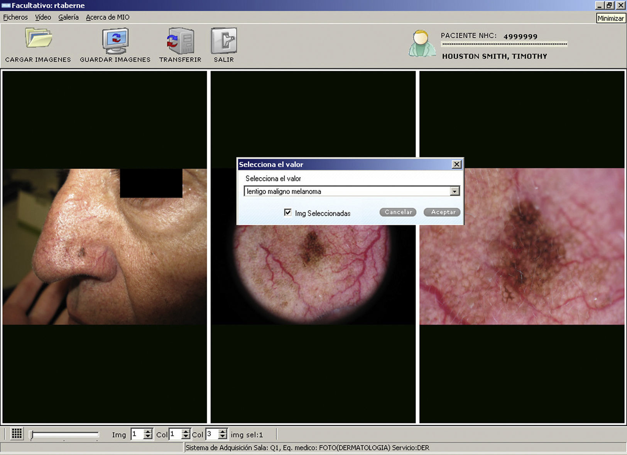Click the Guardar Imagenes monitor icon
Screen dimensions: 627x455
click(x=115, y=41)
